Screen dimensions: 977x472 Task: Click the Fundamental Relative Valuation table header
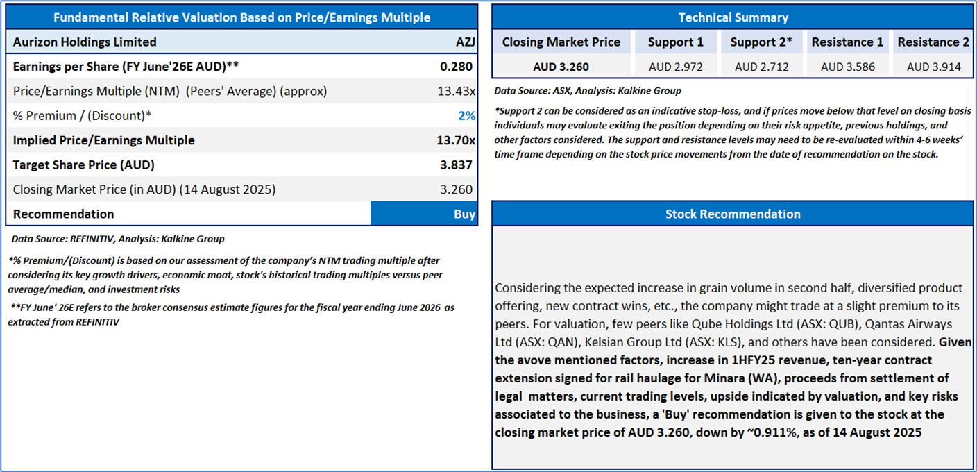pyautogui.click(x=241, y=17)
